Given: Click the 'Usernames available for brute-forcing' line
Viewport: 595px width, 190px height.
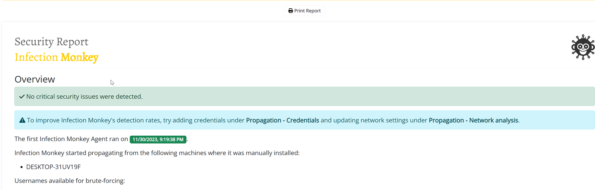Looking at the screenshot, I should click(x=70, y=181).
